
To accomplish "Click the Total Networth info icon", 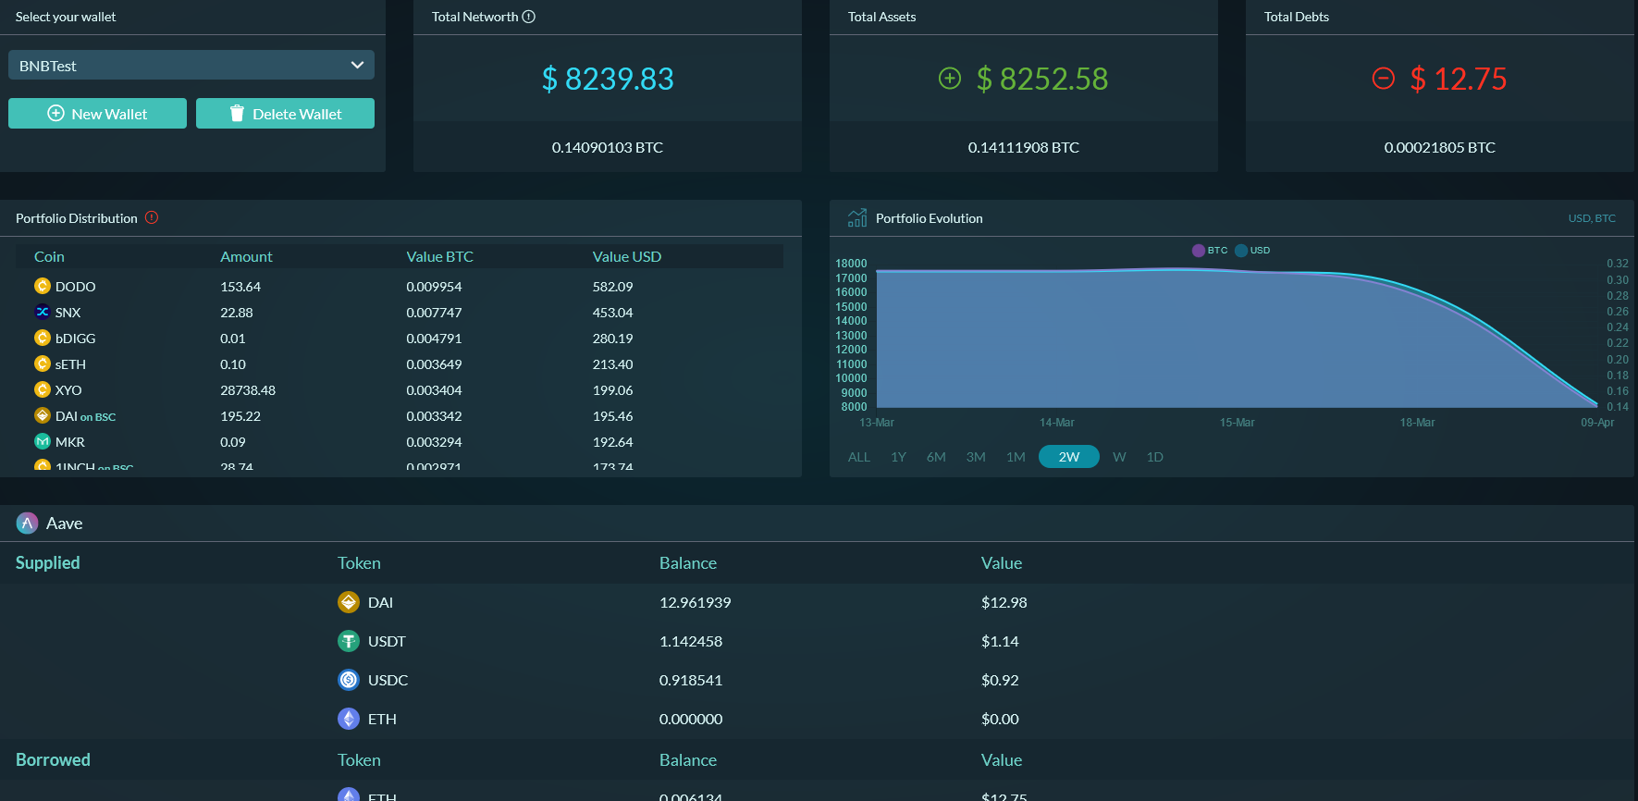I will click(529, 17).
